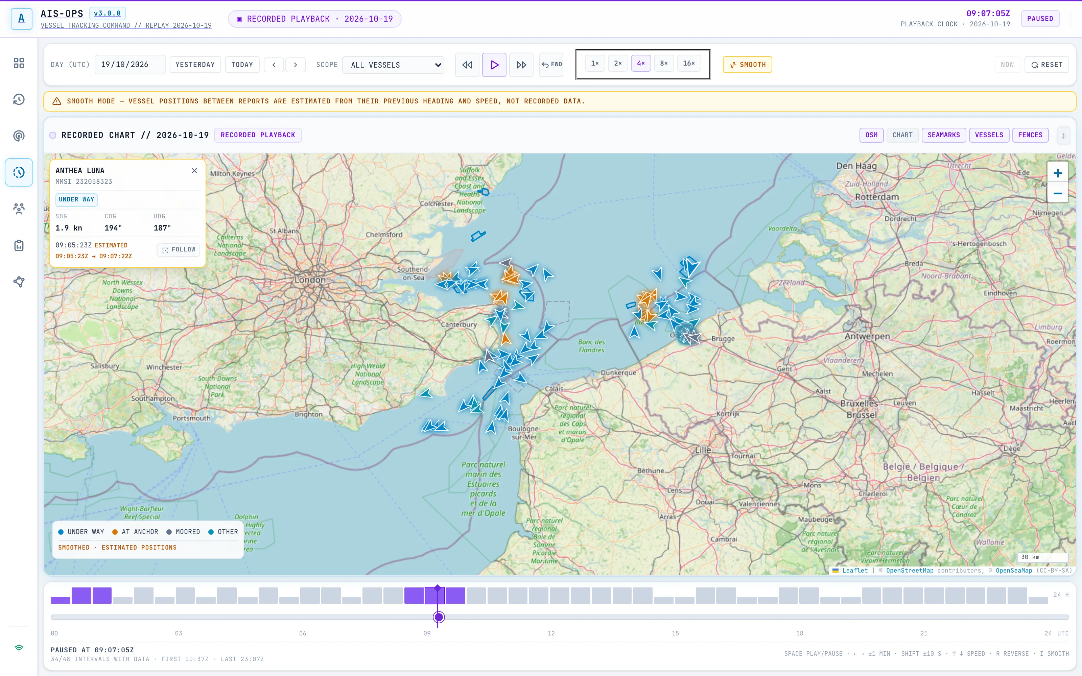This screenshot has height=676, width=1082.
Task: Open the OpenStreetMap attribution link
Action: pyautogui.click(x=910, y=571)
